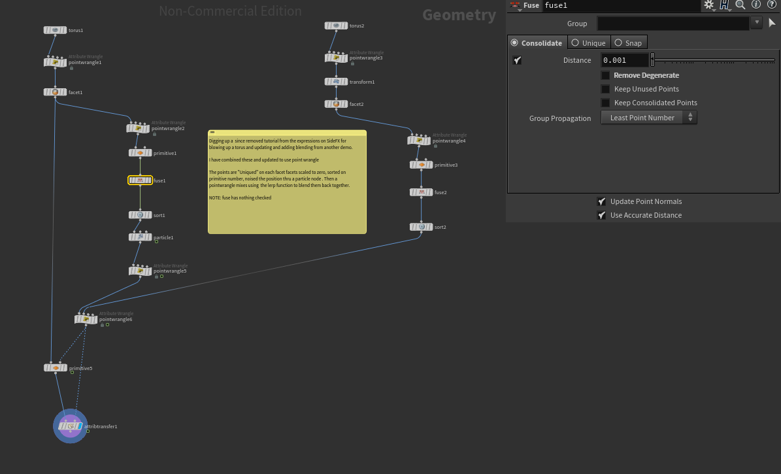Disable Update Point Normals checkbox

(602, 201)
